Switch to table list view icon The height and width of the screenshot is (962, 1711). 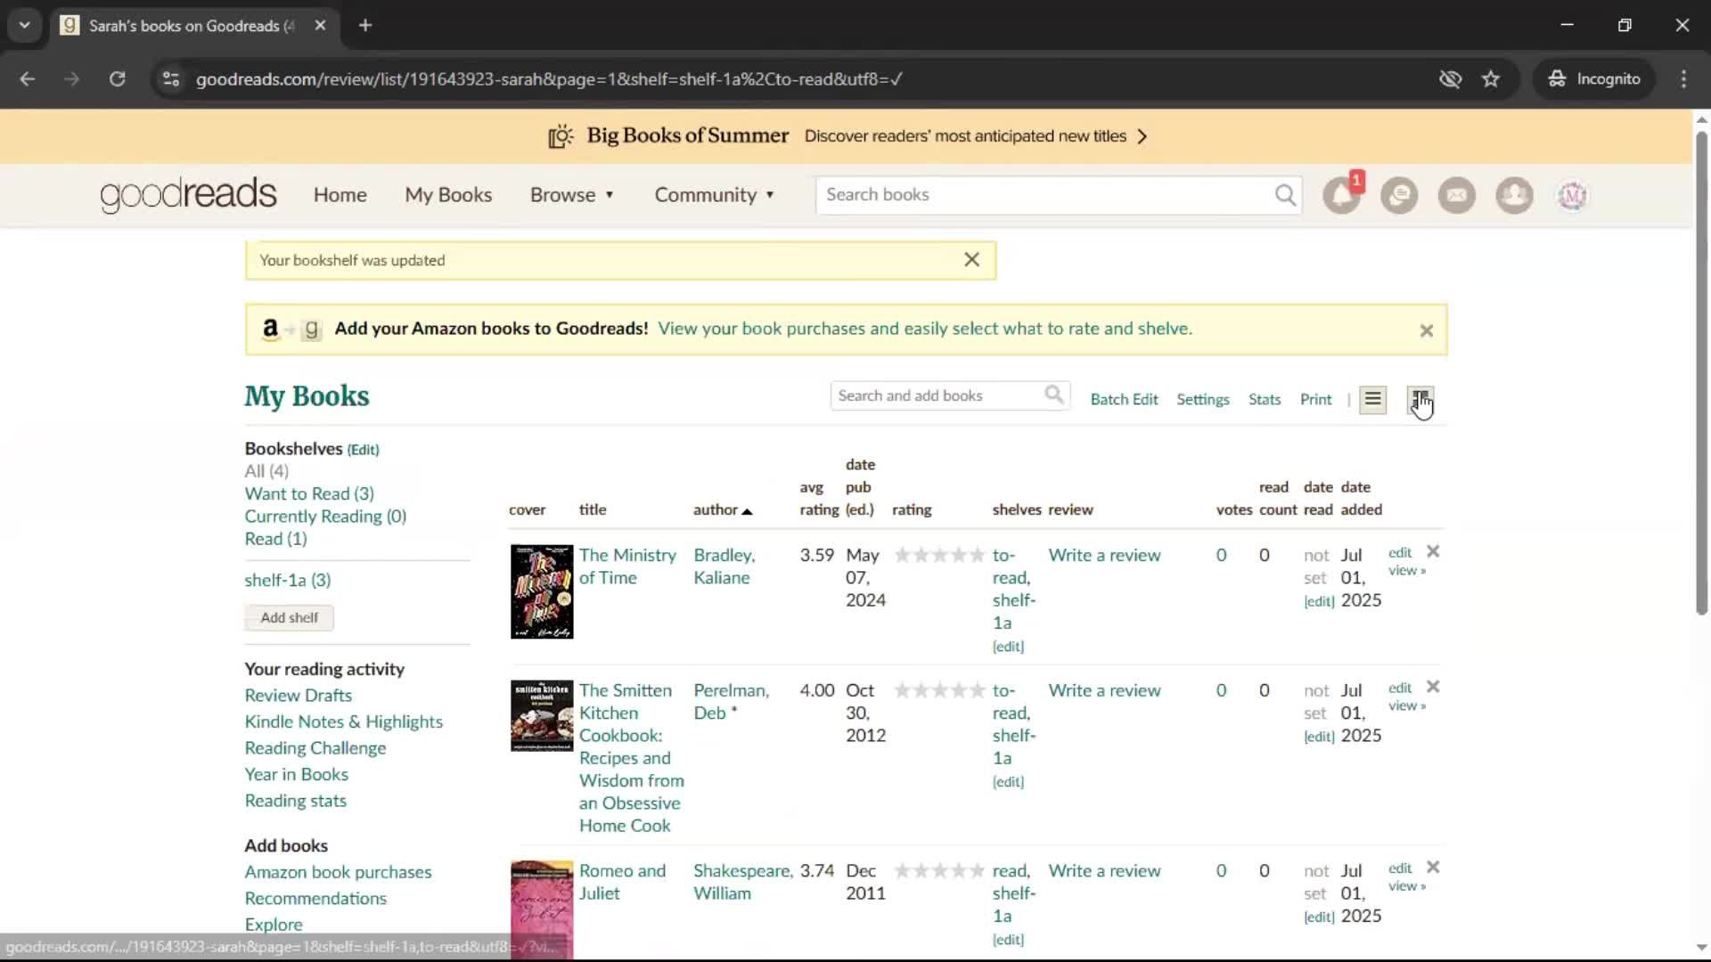pos(1373,400)
